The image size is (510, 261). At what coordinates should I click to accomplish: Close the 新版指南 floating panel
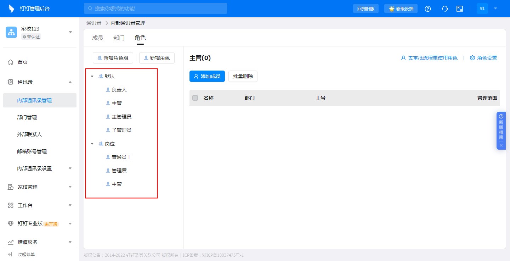[501, 145]
